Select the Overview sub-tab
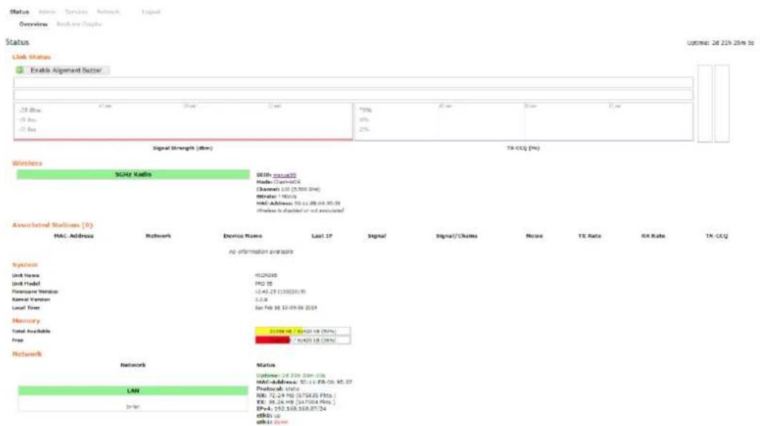 (x=34, y=24)
